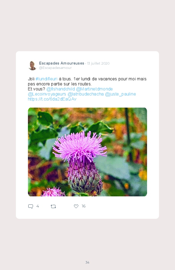Screen dimensions: 175x270
Task: Open the Escapades Amoureuses profile avatar
Action: pyautogui.click(x=32, y=66)
